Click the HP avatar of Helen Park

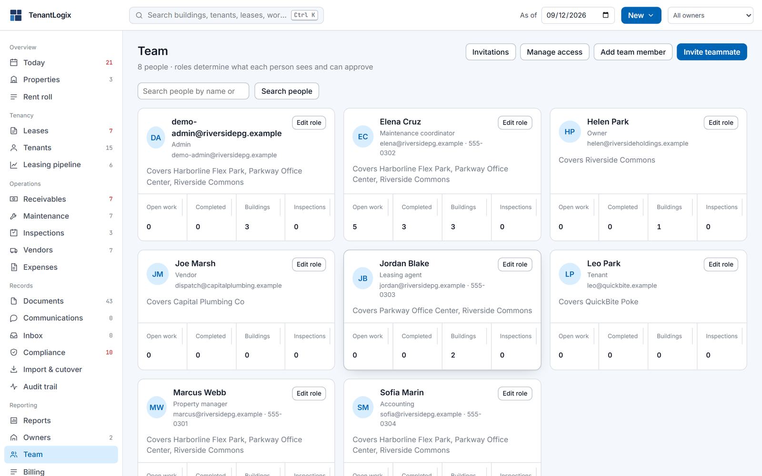(570, 132)
